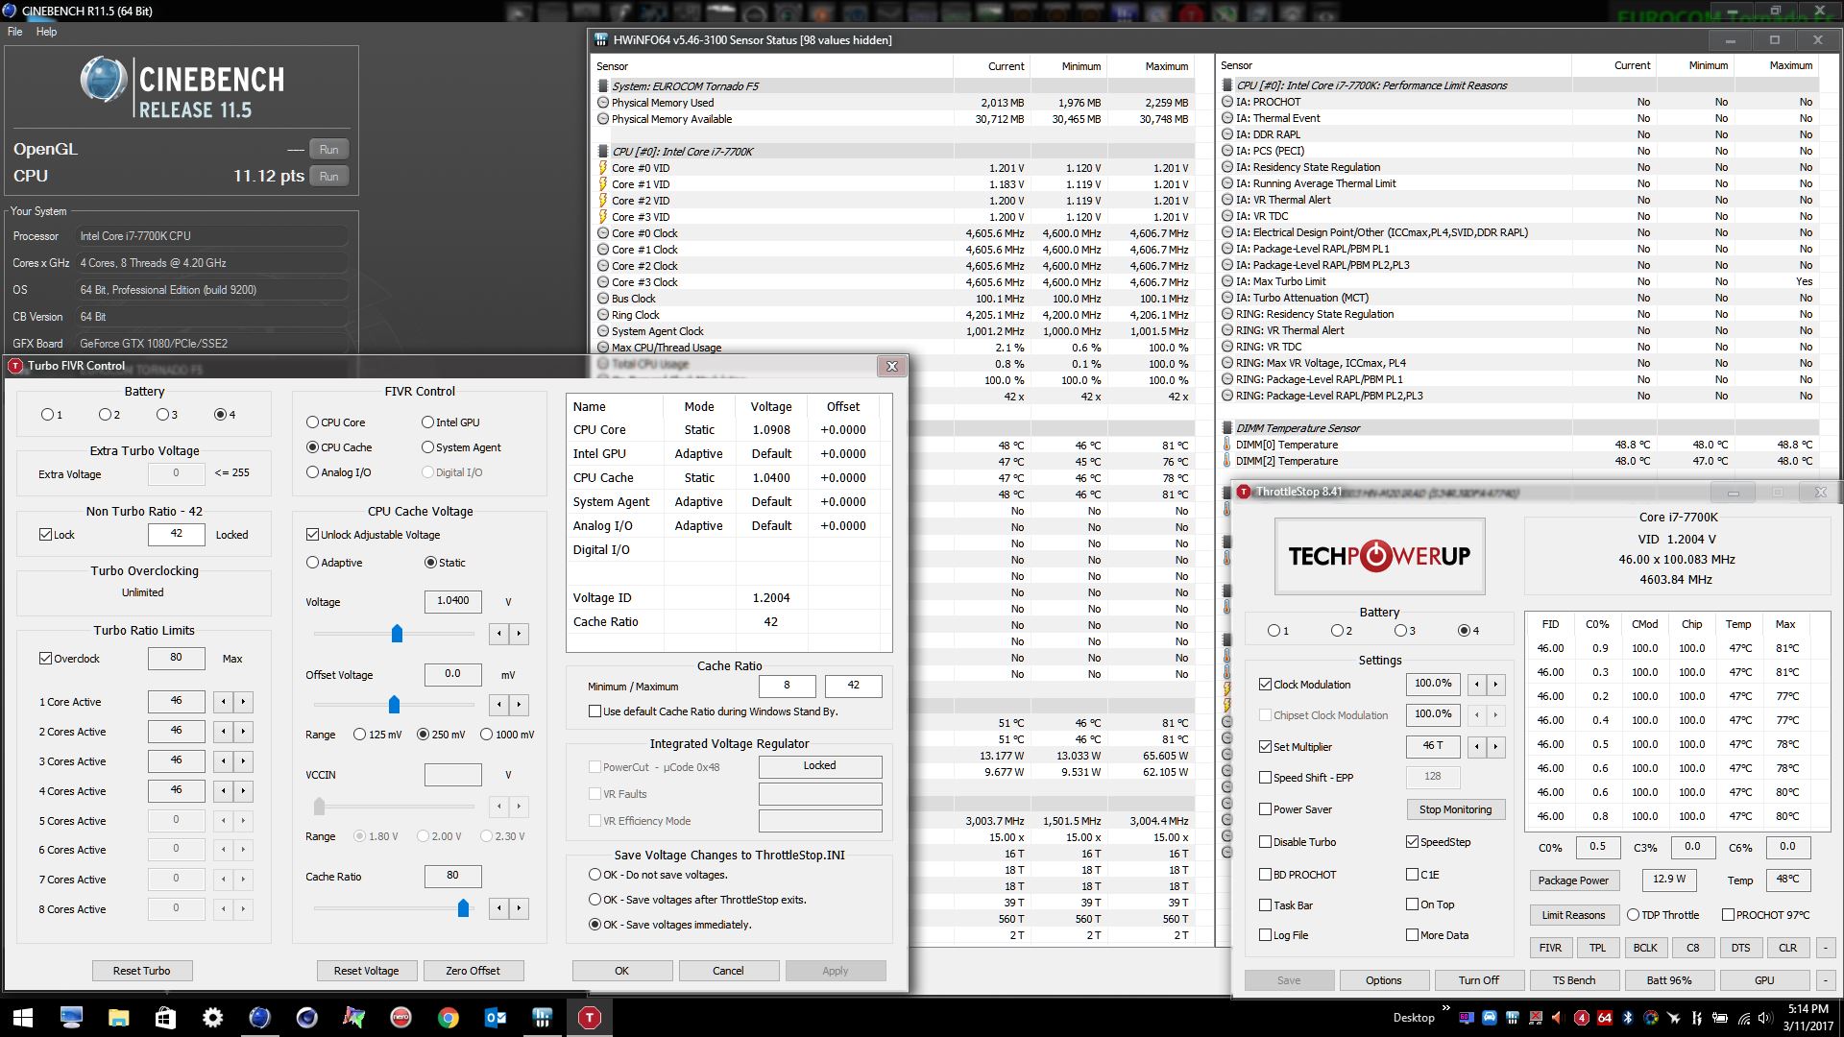1844x1037 pixels.
Task: Increase 1 Core Active ratio
Action: (x=243, y=702)
